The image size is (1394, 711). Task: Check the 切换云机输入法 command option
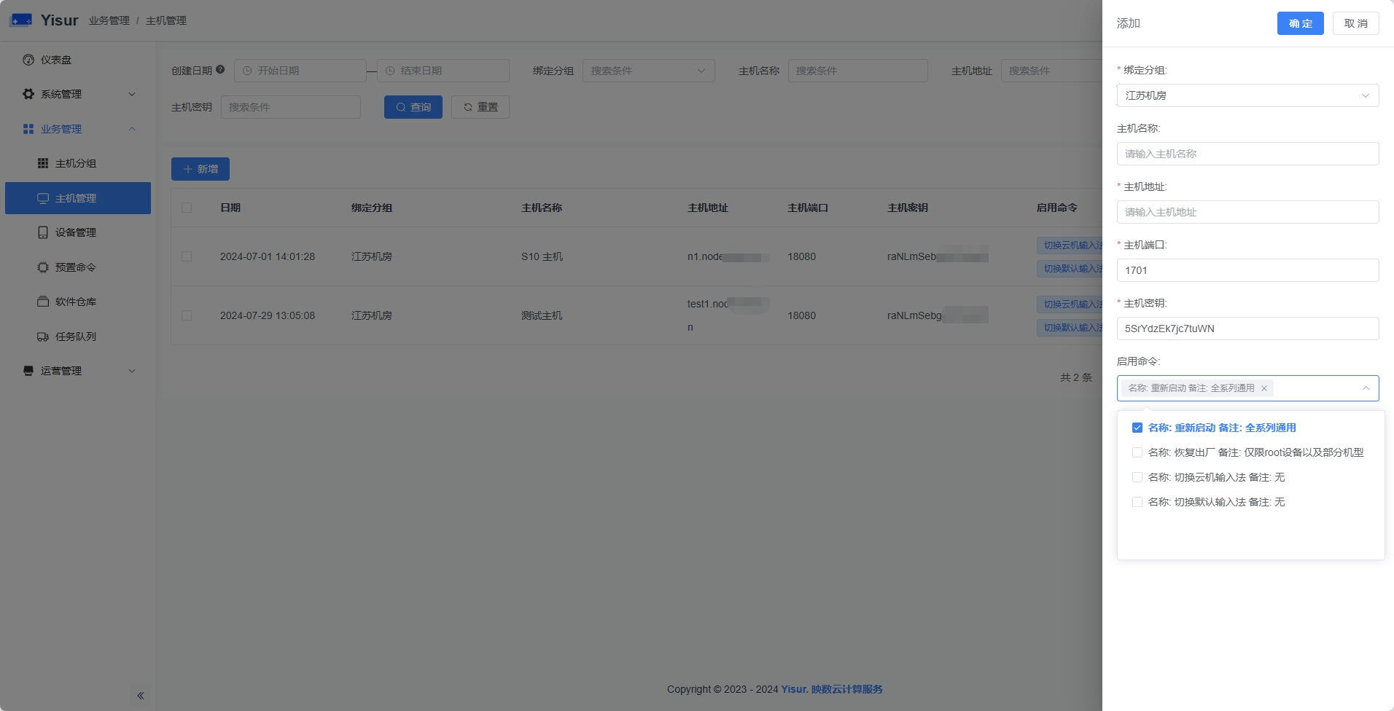1137,477
